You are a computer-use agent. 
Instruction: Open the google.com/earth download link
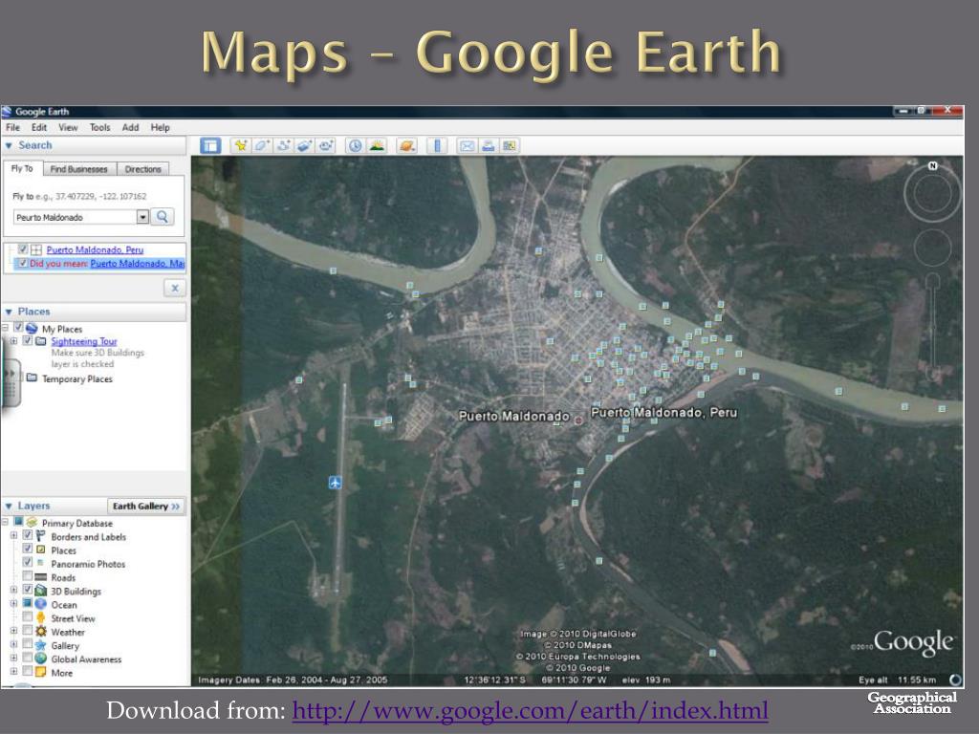coord(530,710)
